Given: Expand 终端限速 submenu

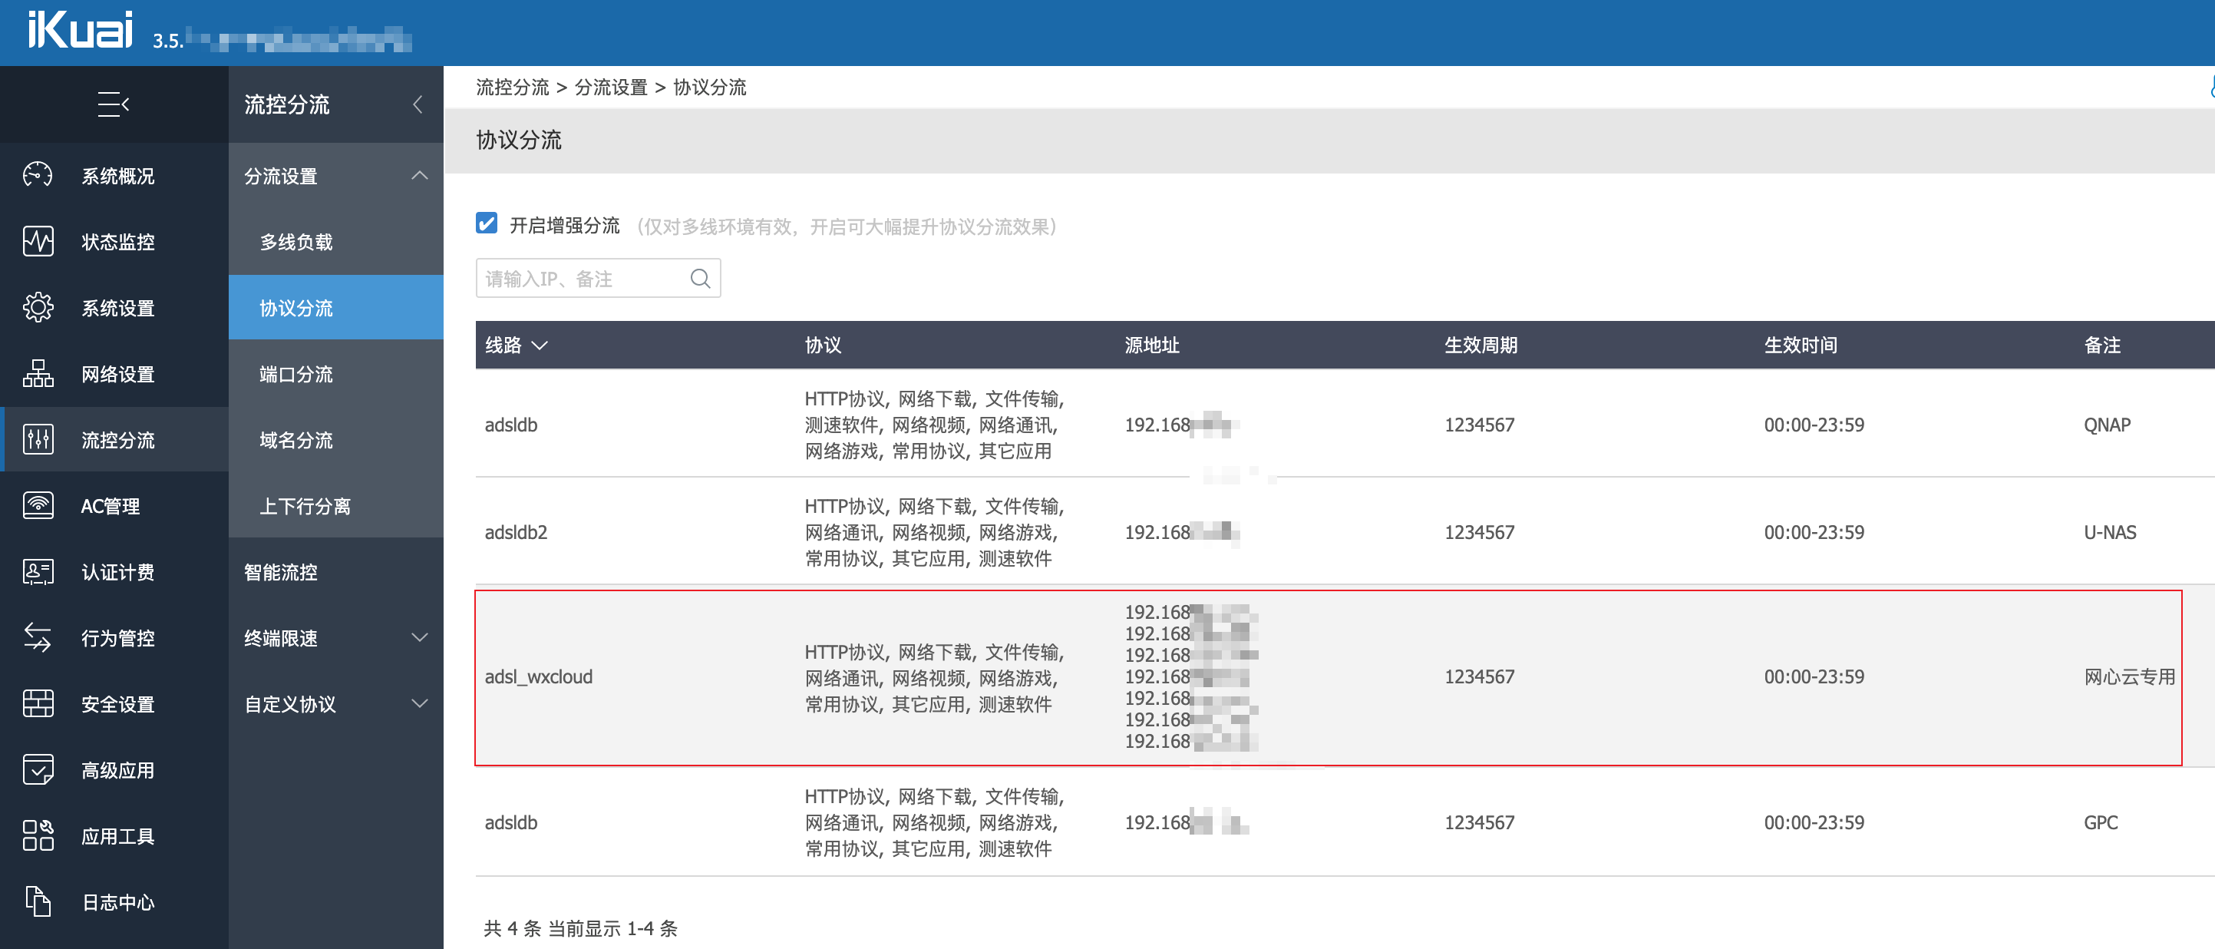Looking at the screenshot, I should click(x=419, y=637).
